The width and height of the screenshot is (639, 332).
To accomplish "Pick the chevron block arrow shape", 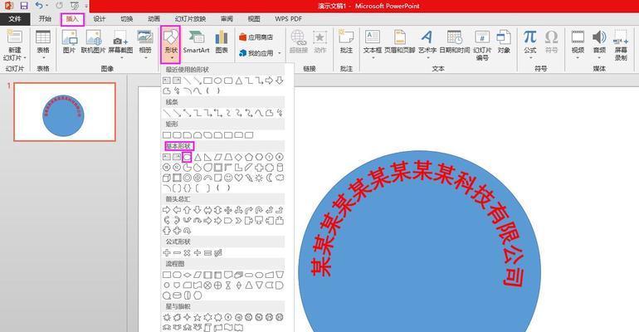I will (238, 221).
